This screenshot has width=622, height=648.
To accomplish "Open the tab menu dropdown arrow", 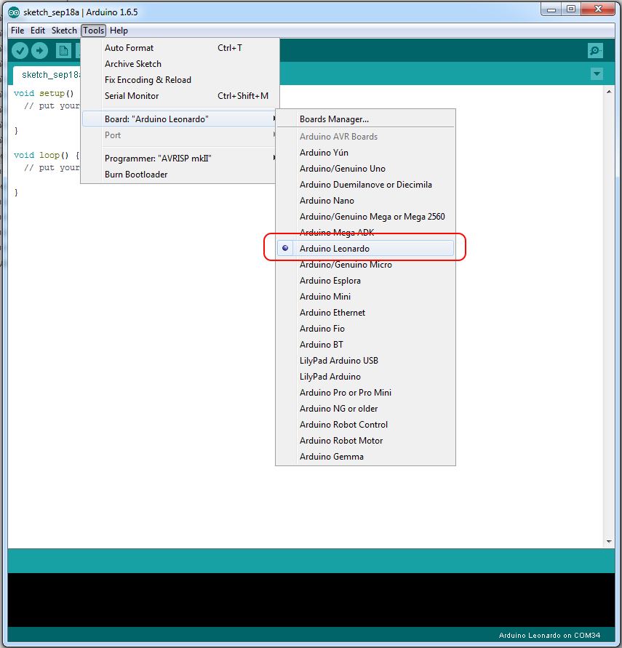I will pos(597,74).
